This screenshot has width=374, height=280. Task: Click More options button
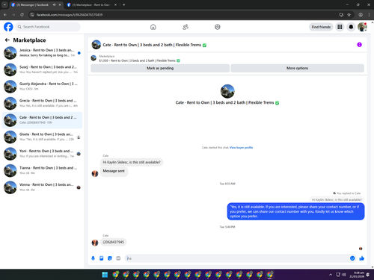click(297, 68)
